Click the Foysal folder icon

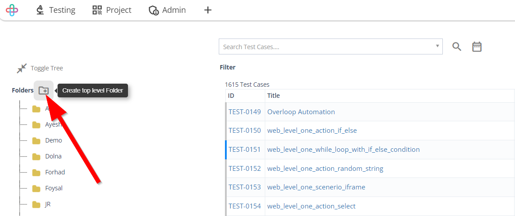36,189
